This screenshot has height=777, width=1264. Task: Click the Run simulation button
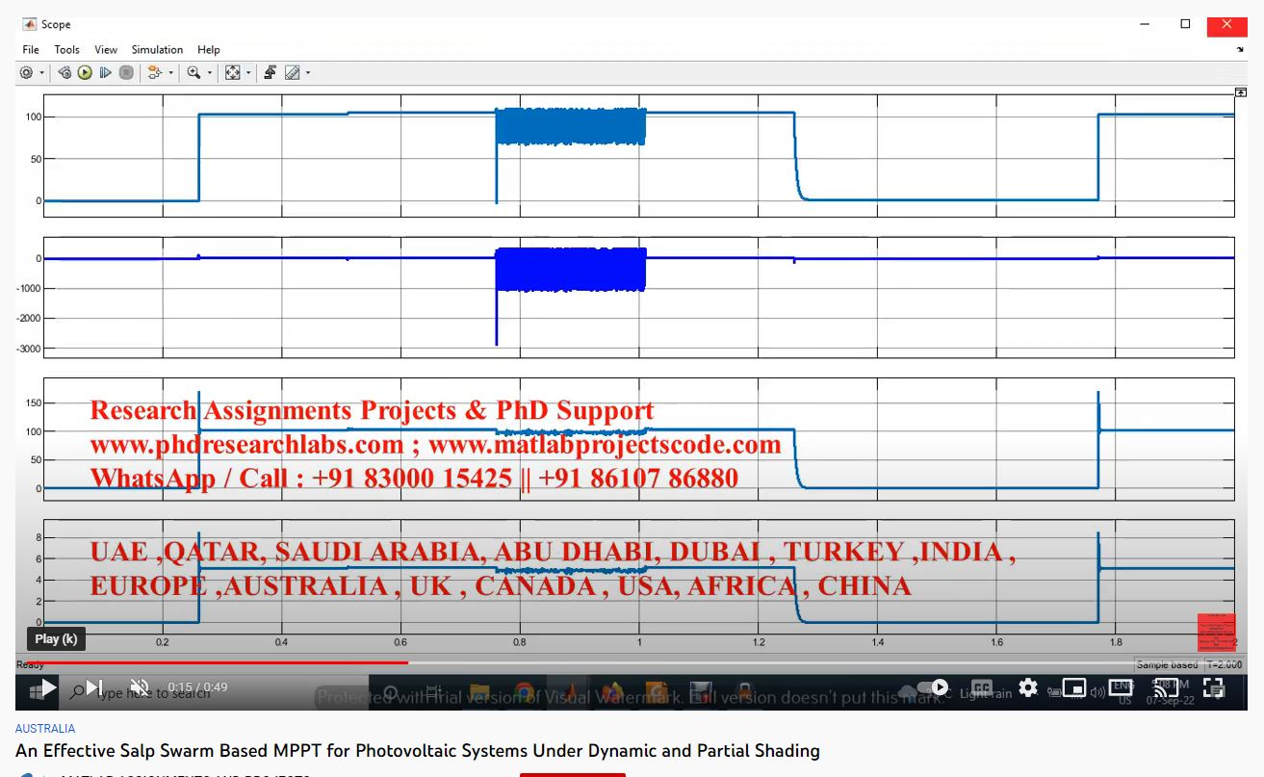[85, 73]
